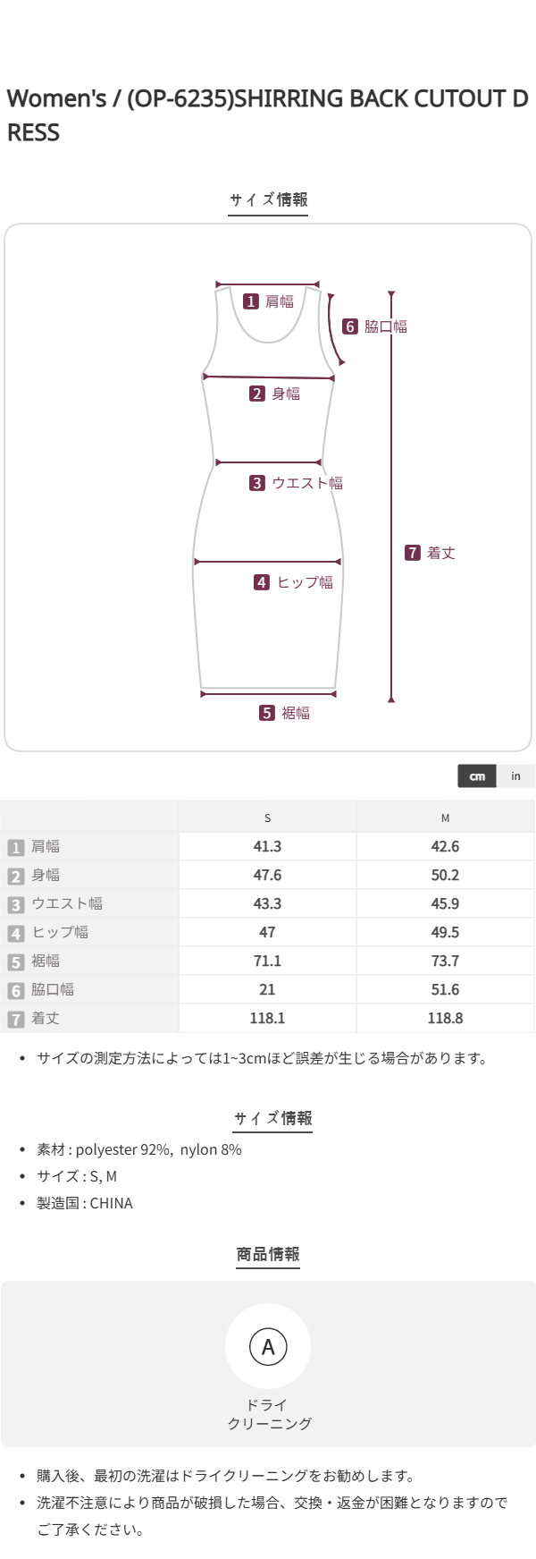Click number 3 waist badge in diagram
The width and height of the screenshot is (536, 1559).
[x=257, y=483]
